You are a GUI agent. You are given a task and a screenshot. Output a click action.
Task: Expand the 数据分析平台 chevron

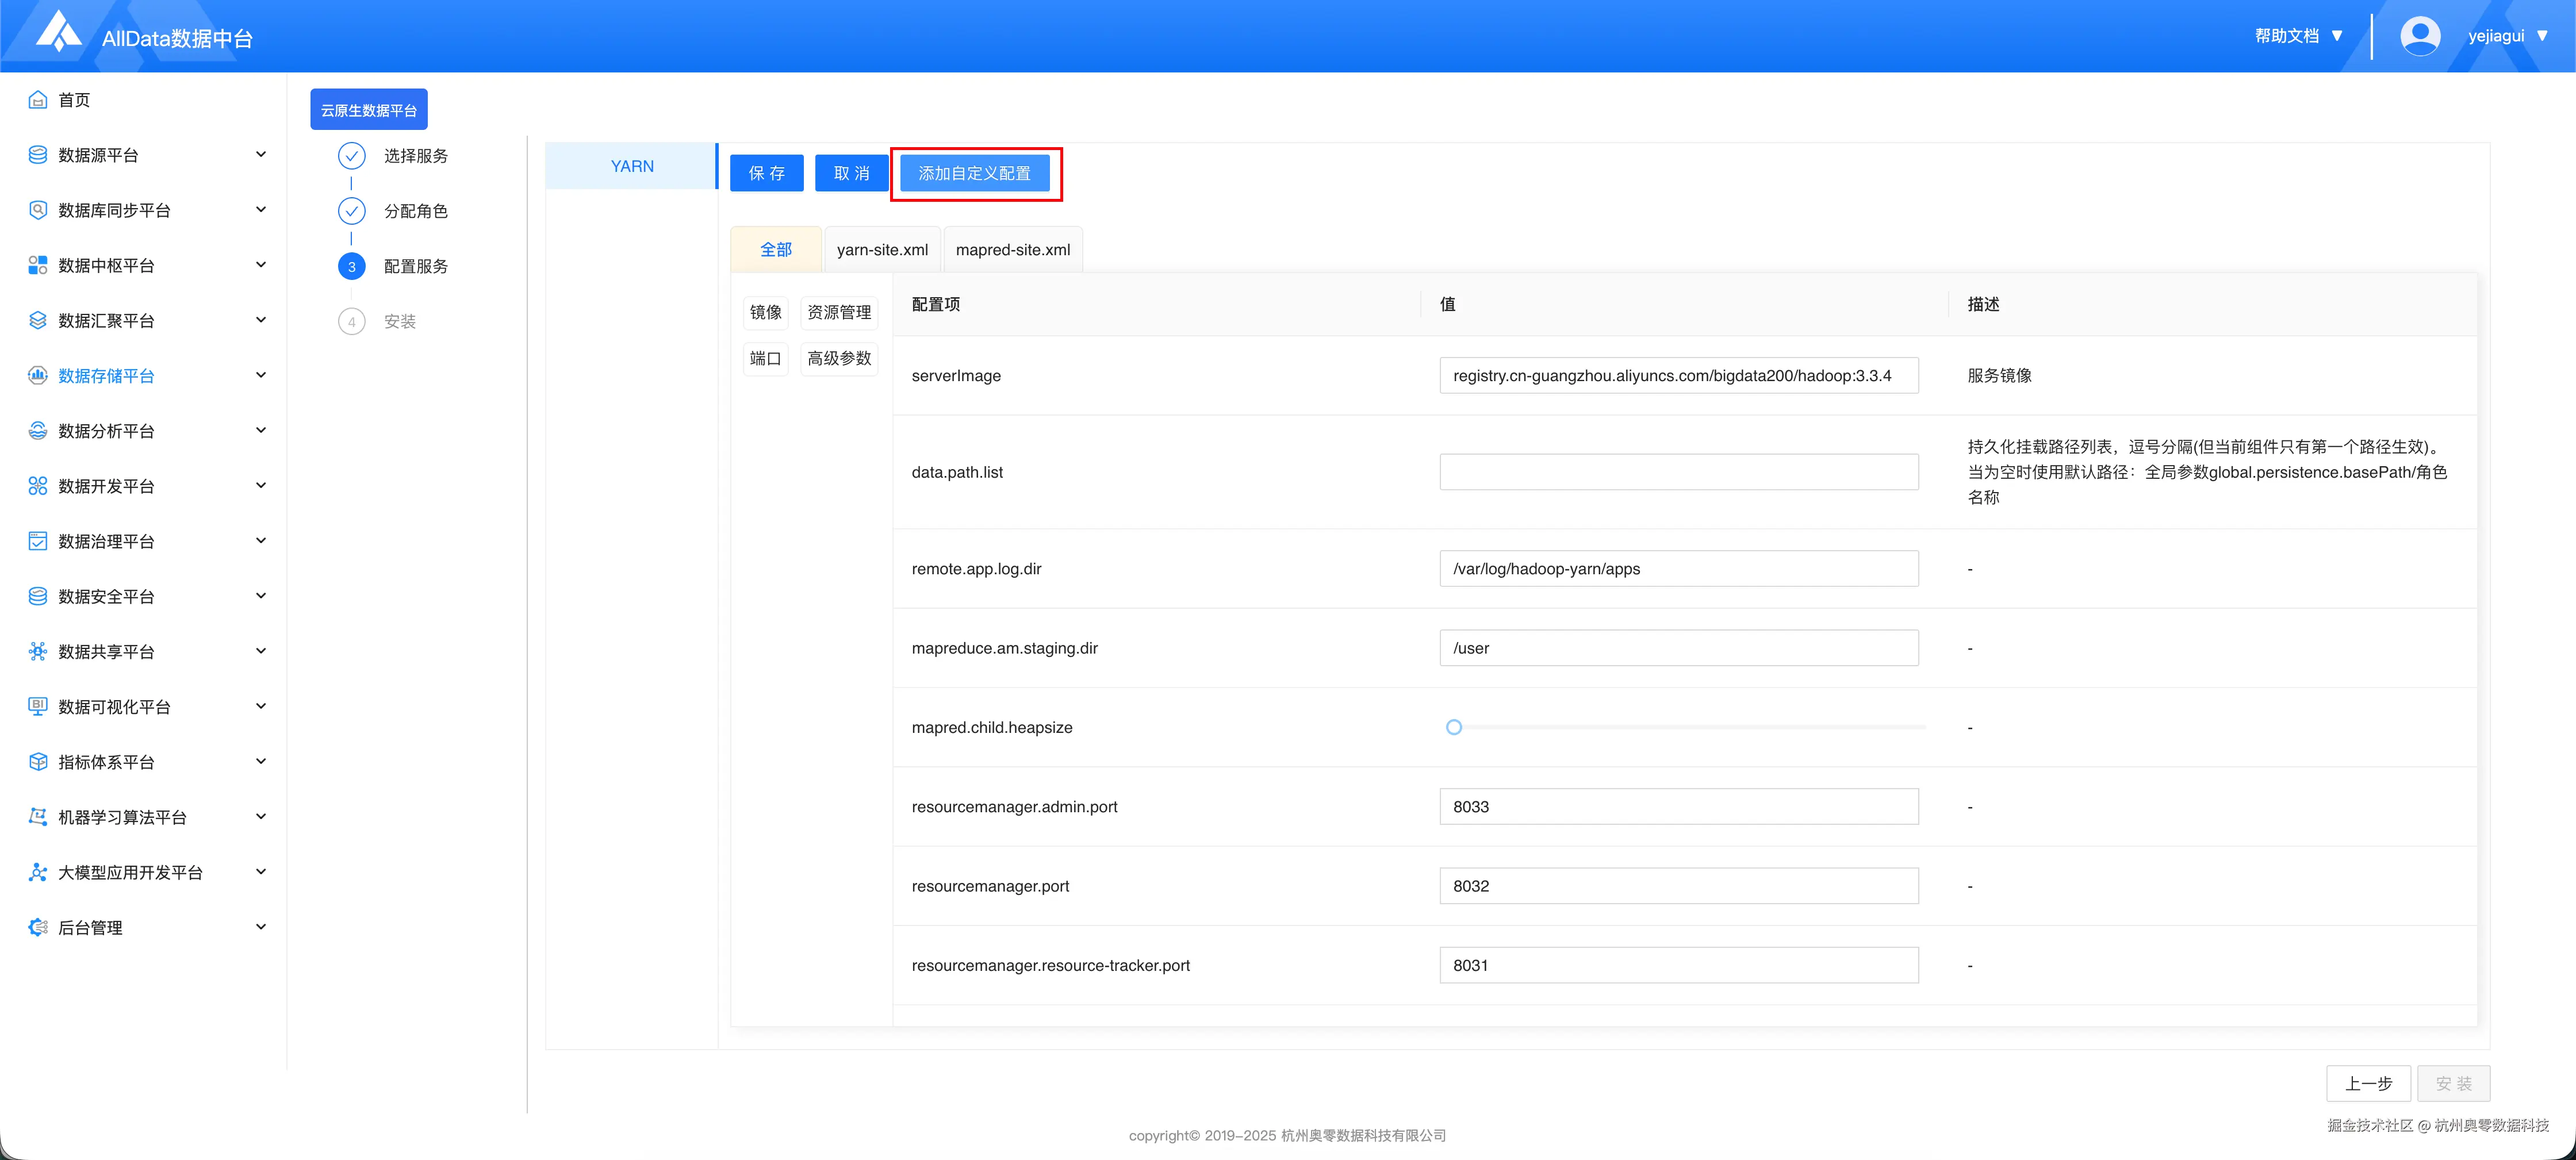261,431
